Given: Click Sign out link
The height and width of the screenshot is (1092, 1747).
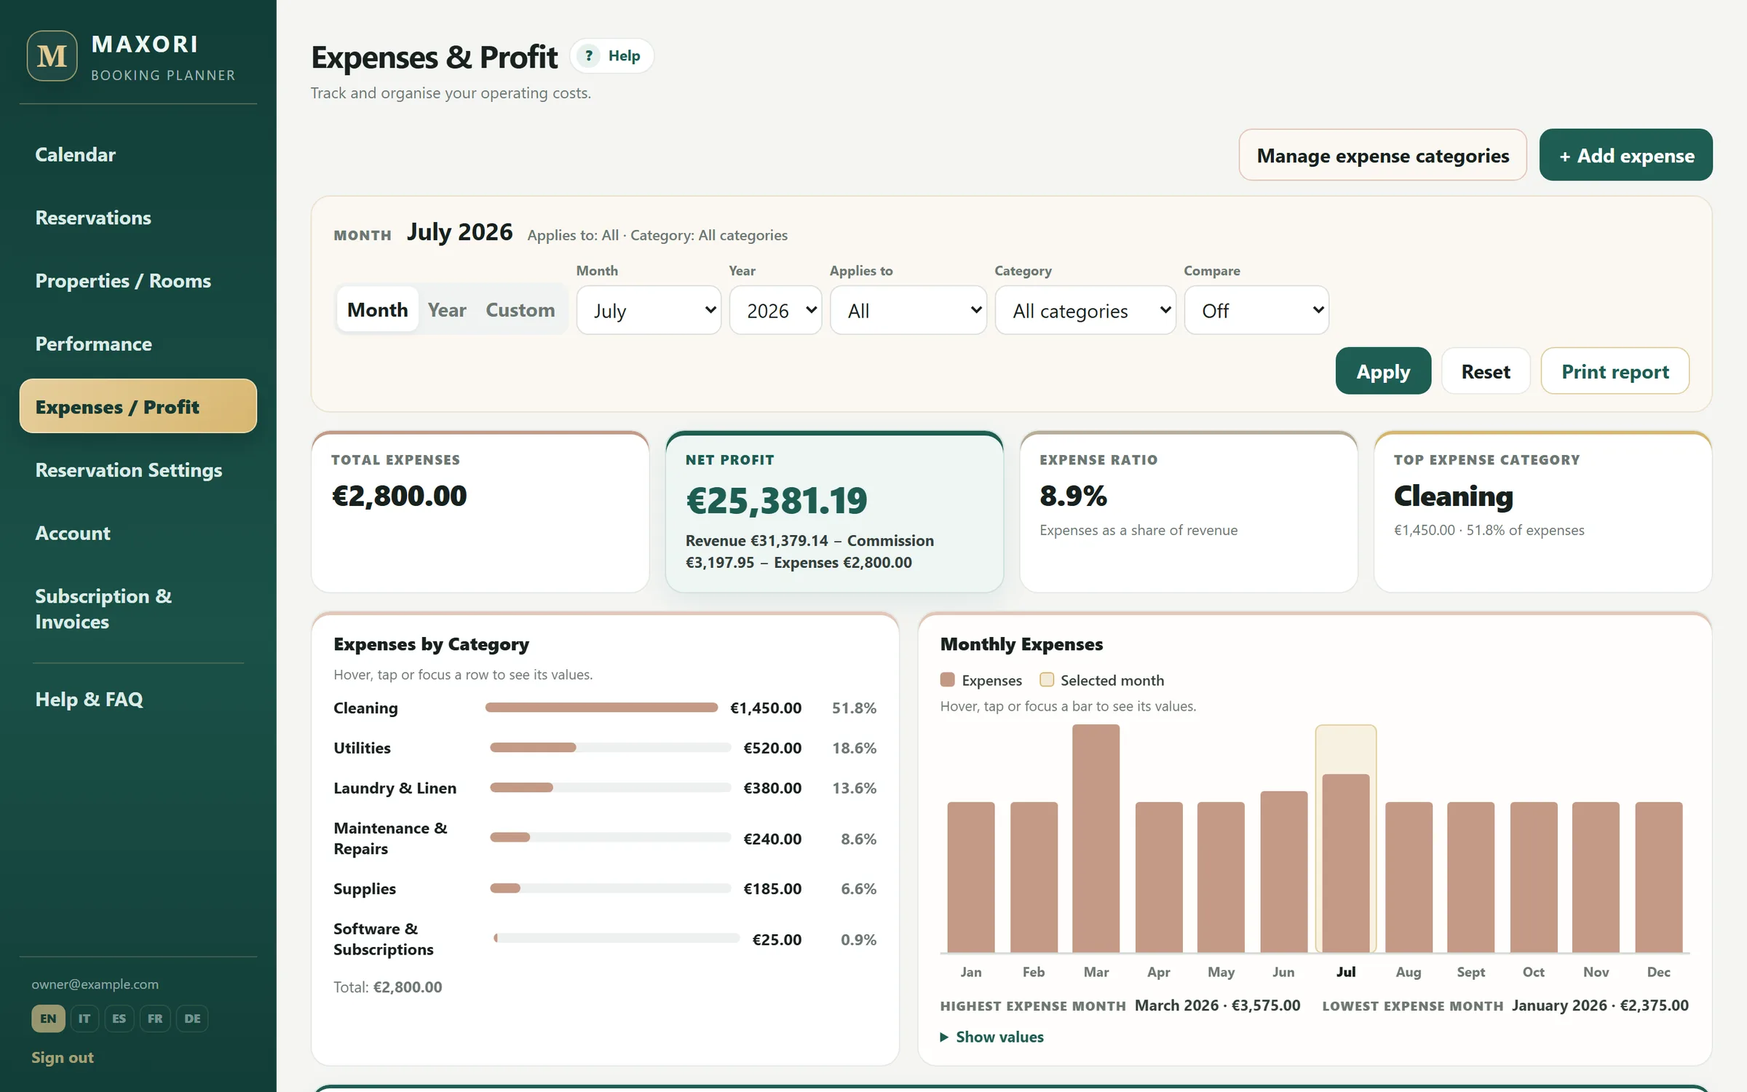Looking at the screenshot, I should click(63, 1058).
